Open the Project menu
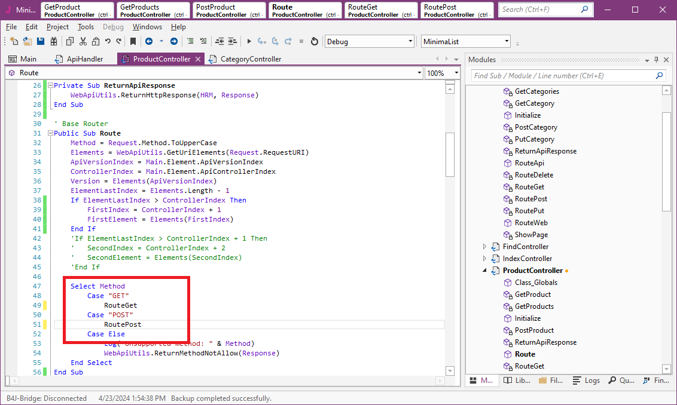677x405 pixels. click(57, 27)
